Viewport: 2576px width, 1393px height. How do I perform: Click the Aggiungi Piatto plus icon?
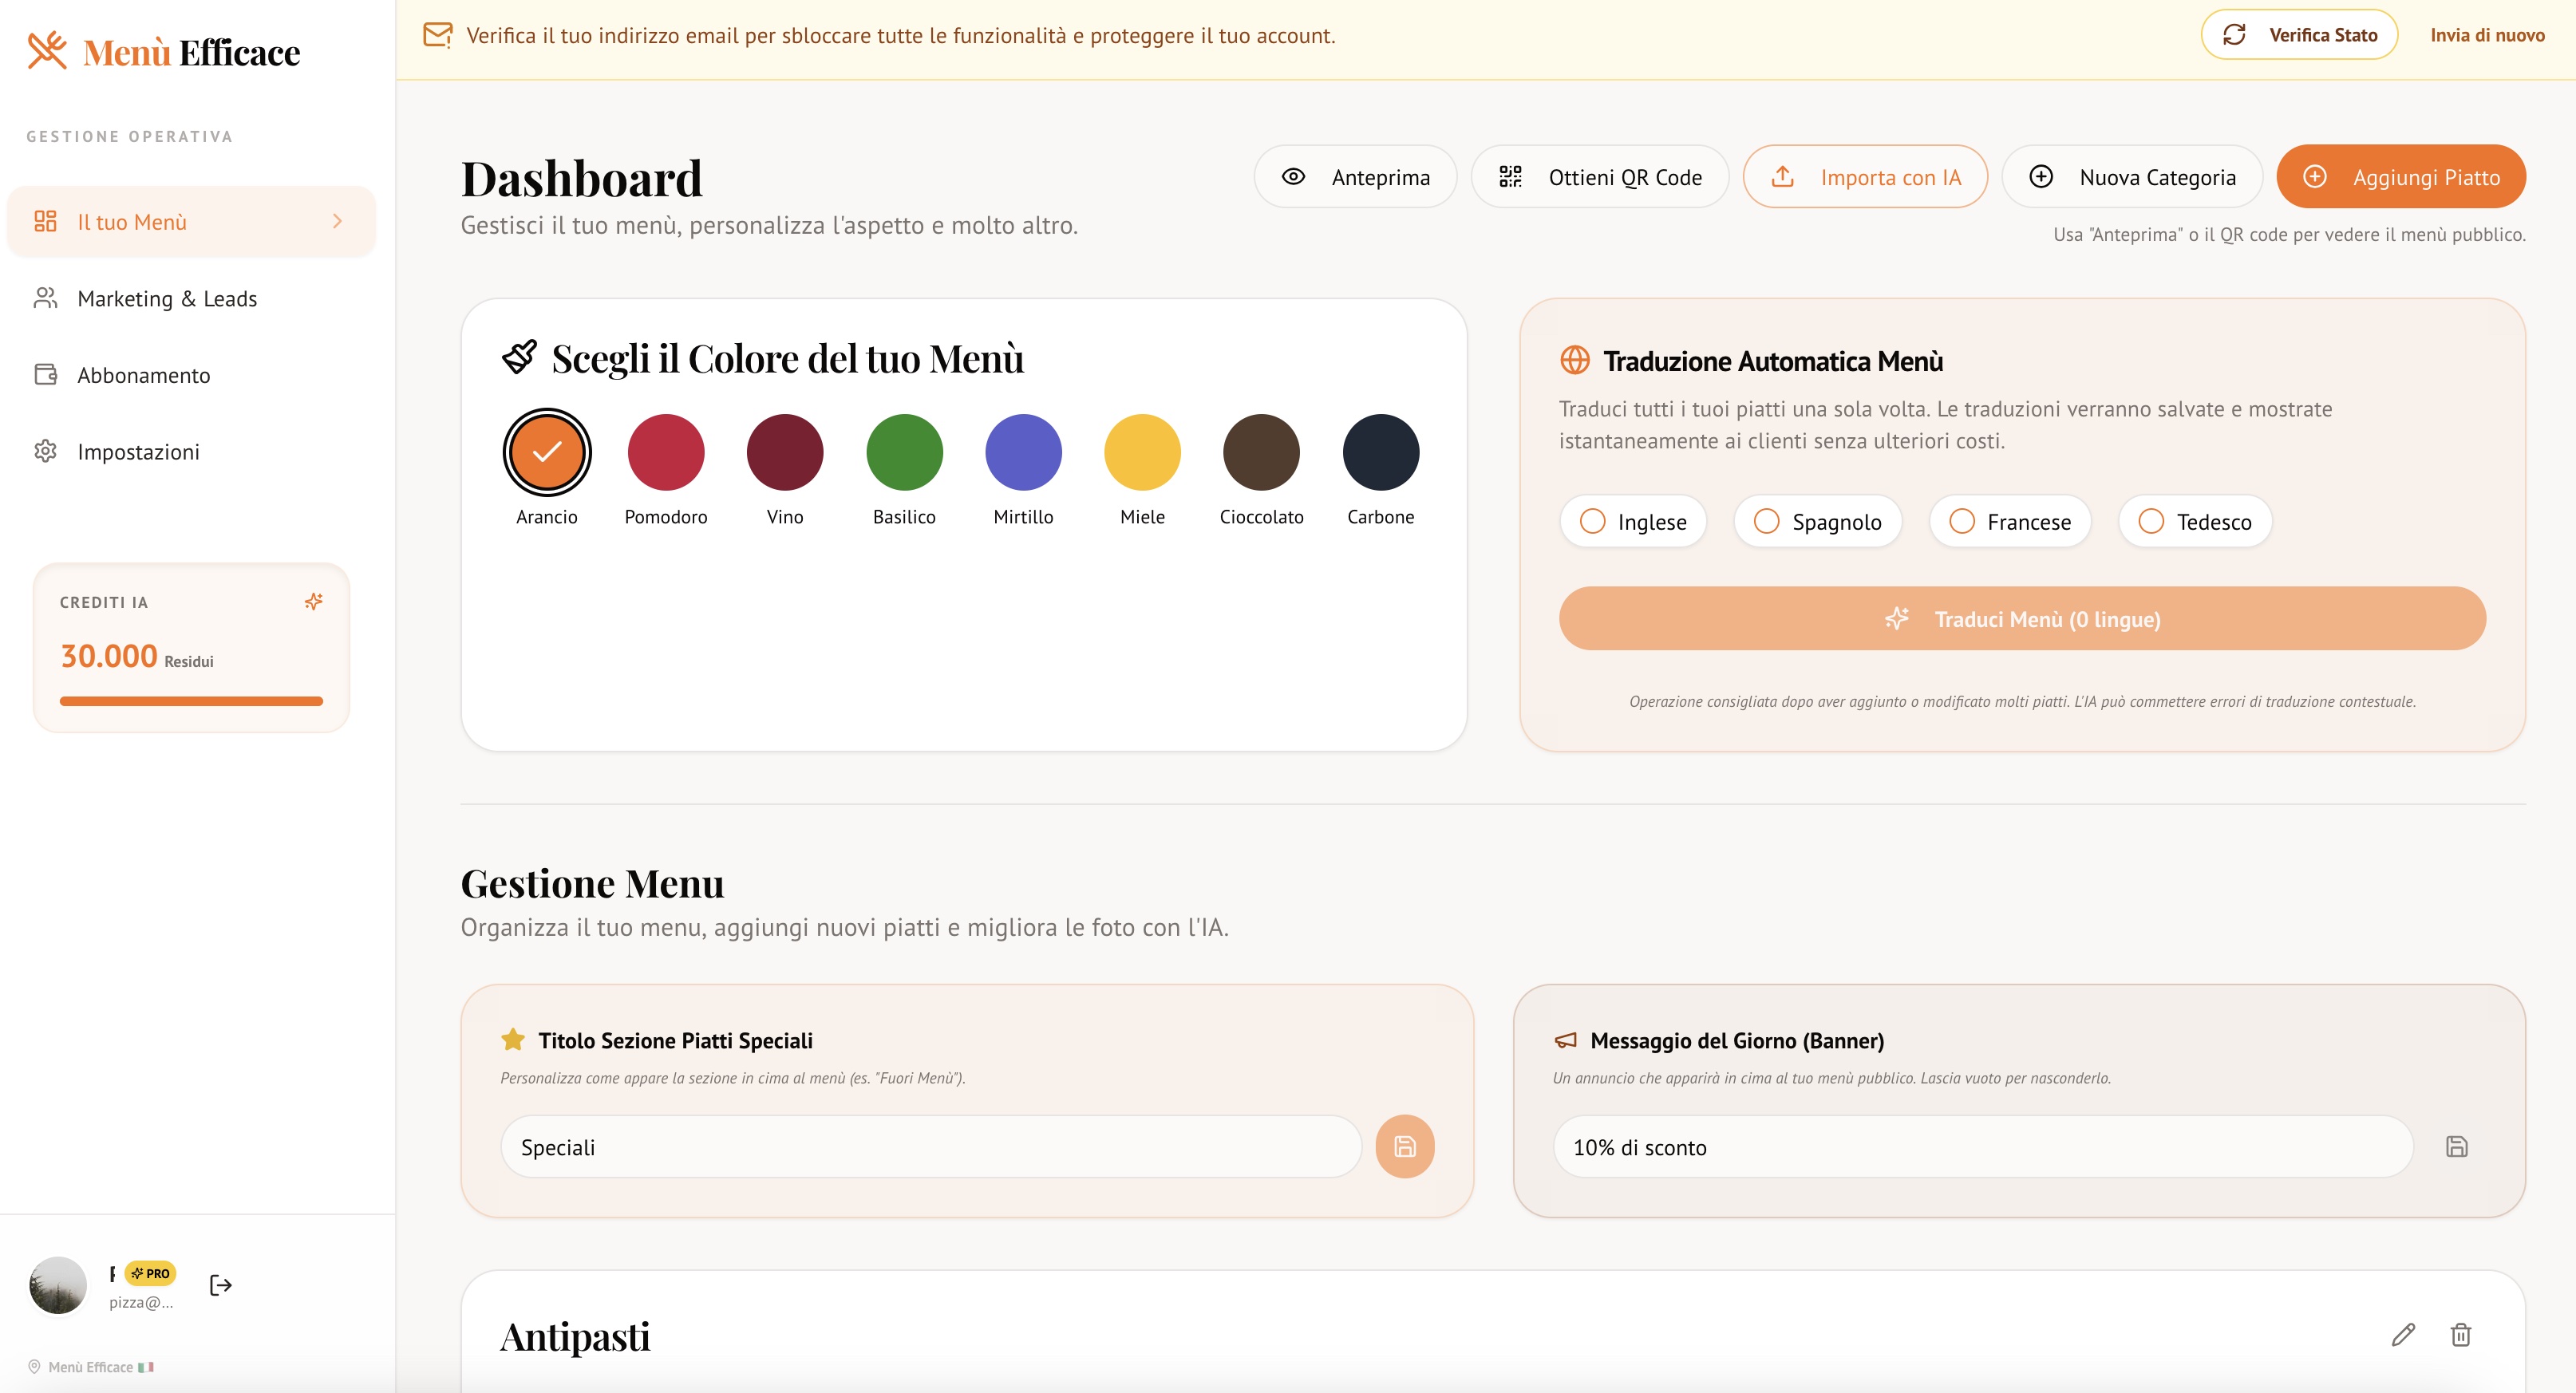pyautogui.click(x=2316, y=176)
